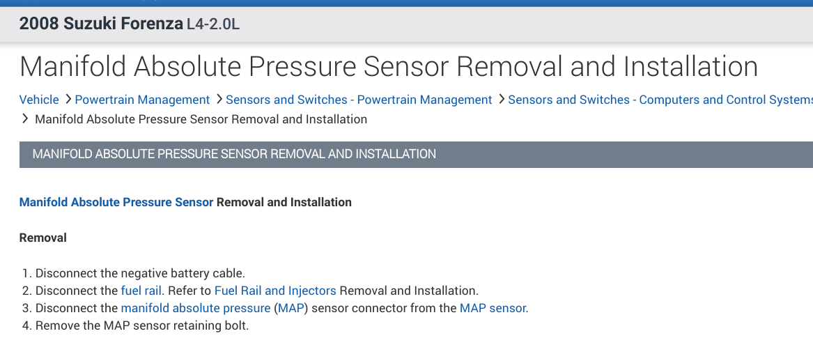Click the Vehicle breadcrumb link
Viewport: 813px width, 361px height.
tap(39, 100)
